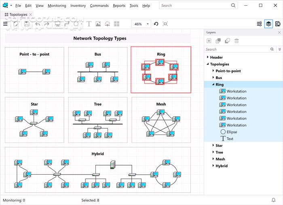Redo the last undone action
The width and height of the screenshot is (283, 205).
click(x=47, y=24)
